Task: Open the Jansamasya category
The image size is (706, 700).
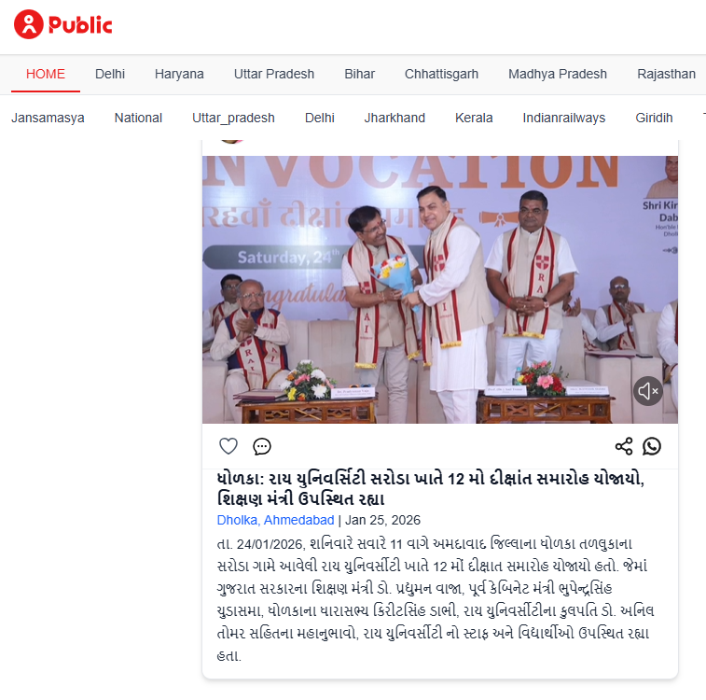Action: (48, 118)
